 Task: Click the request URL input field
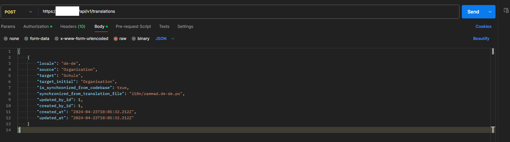249,12
